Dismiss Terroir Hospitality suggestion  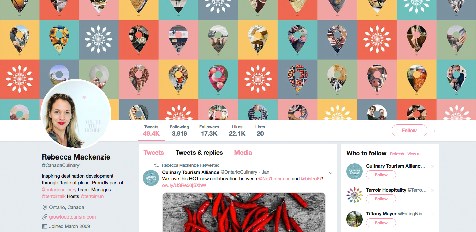click(x=432, y=190)
